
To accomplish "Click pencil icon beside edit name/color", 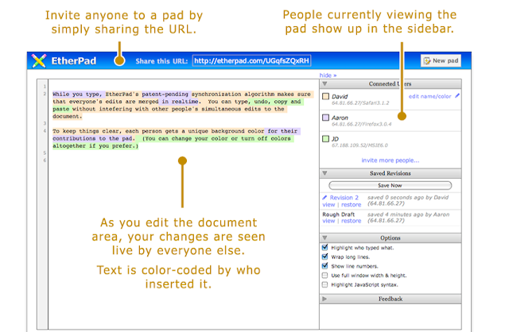I will point(457,95).
